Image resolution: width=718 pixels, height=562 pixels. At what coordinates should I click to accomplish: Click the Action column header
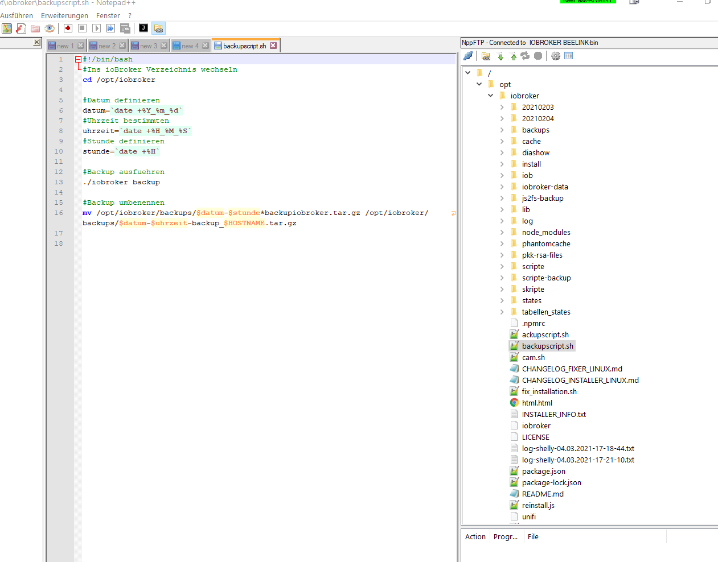coord(475,536)
